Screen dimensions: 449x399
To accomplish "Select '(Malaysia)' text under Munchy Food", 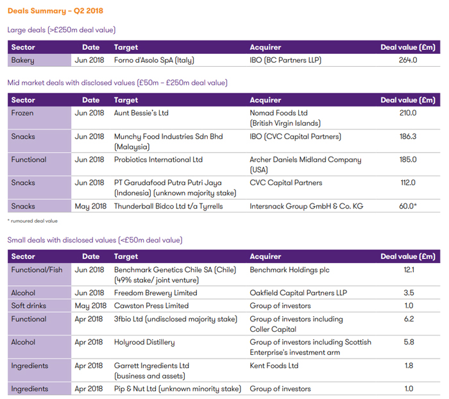I will 131,147.
